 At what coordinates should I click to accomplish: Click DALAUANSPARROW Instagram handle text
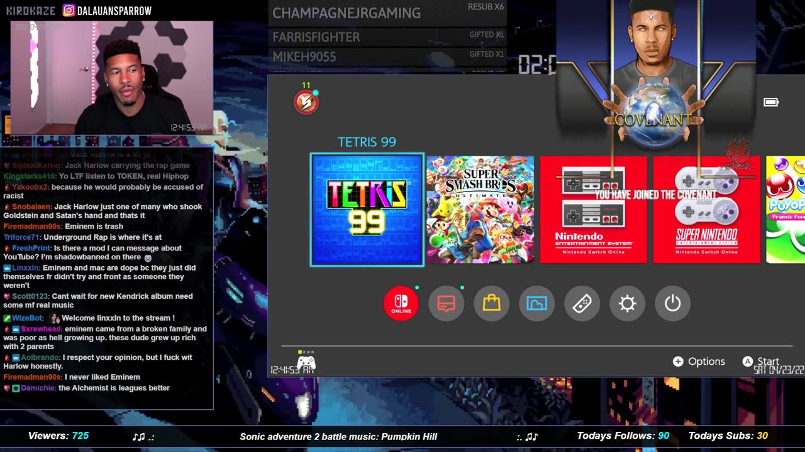[x=114, y=11]
